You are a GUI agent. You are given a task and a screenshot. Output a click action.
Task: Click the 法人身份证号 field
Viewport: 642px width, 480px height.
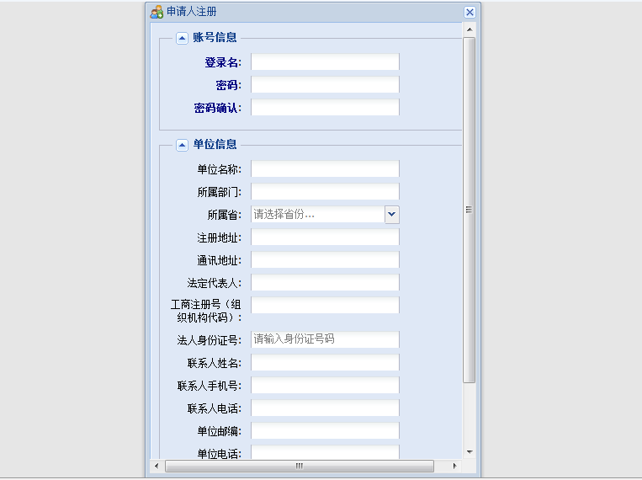point(325,339)
